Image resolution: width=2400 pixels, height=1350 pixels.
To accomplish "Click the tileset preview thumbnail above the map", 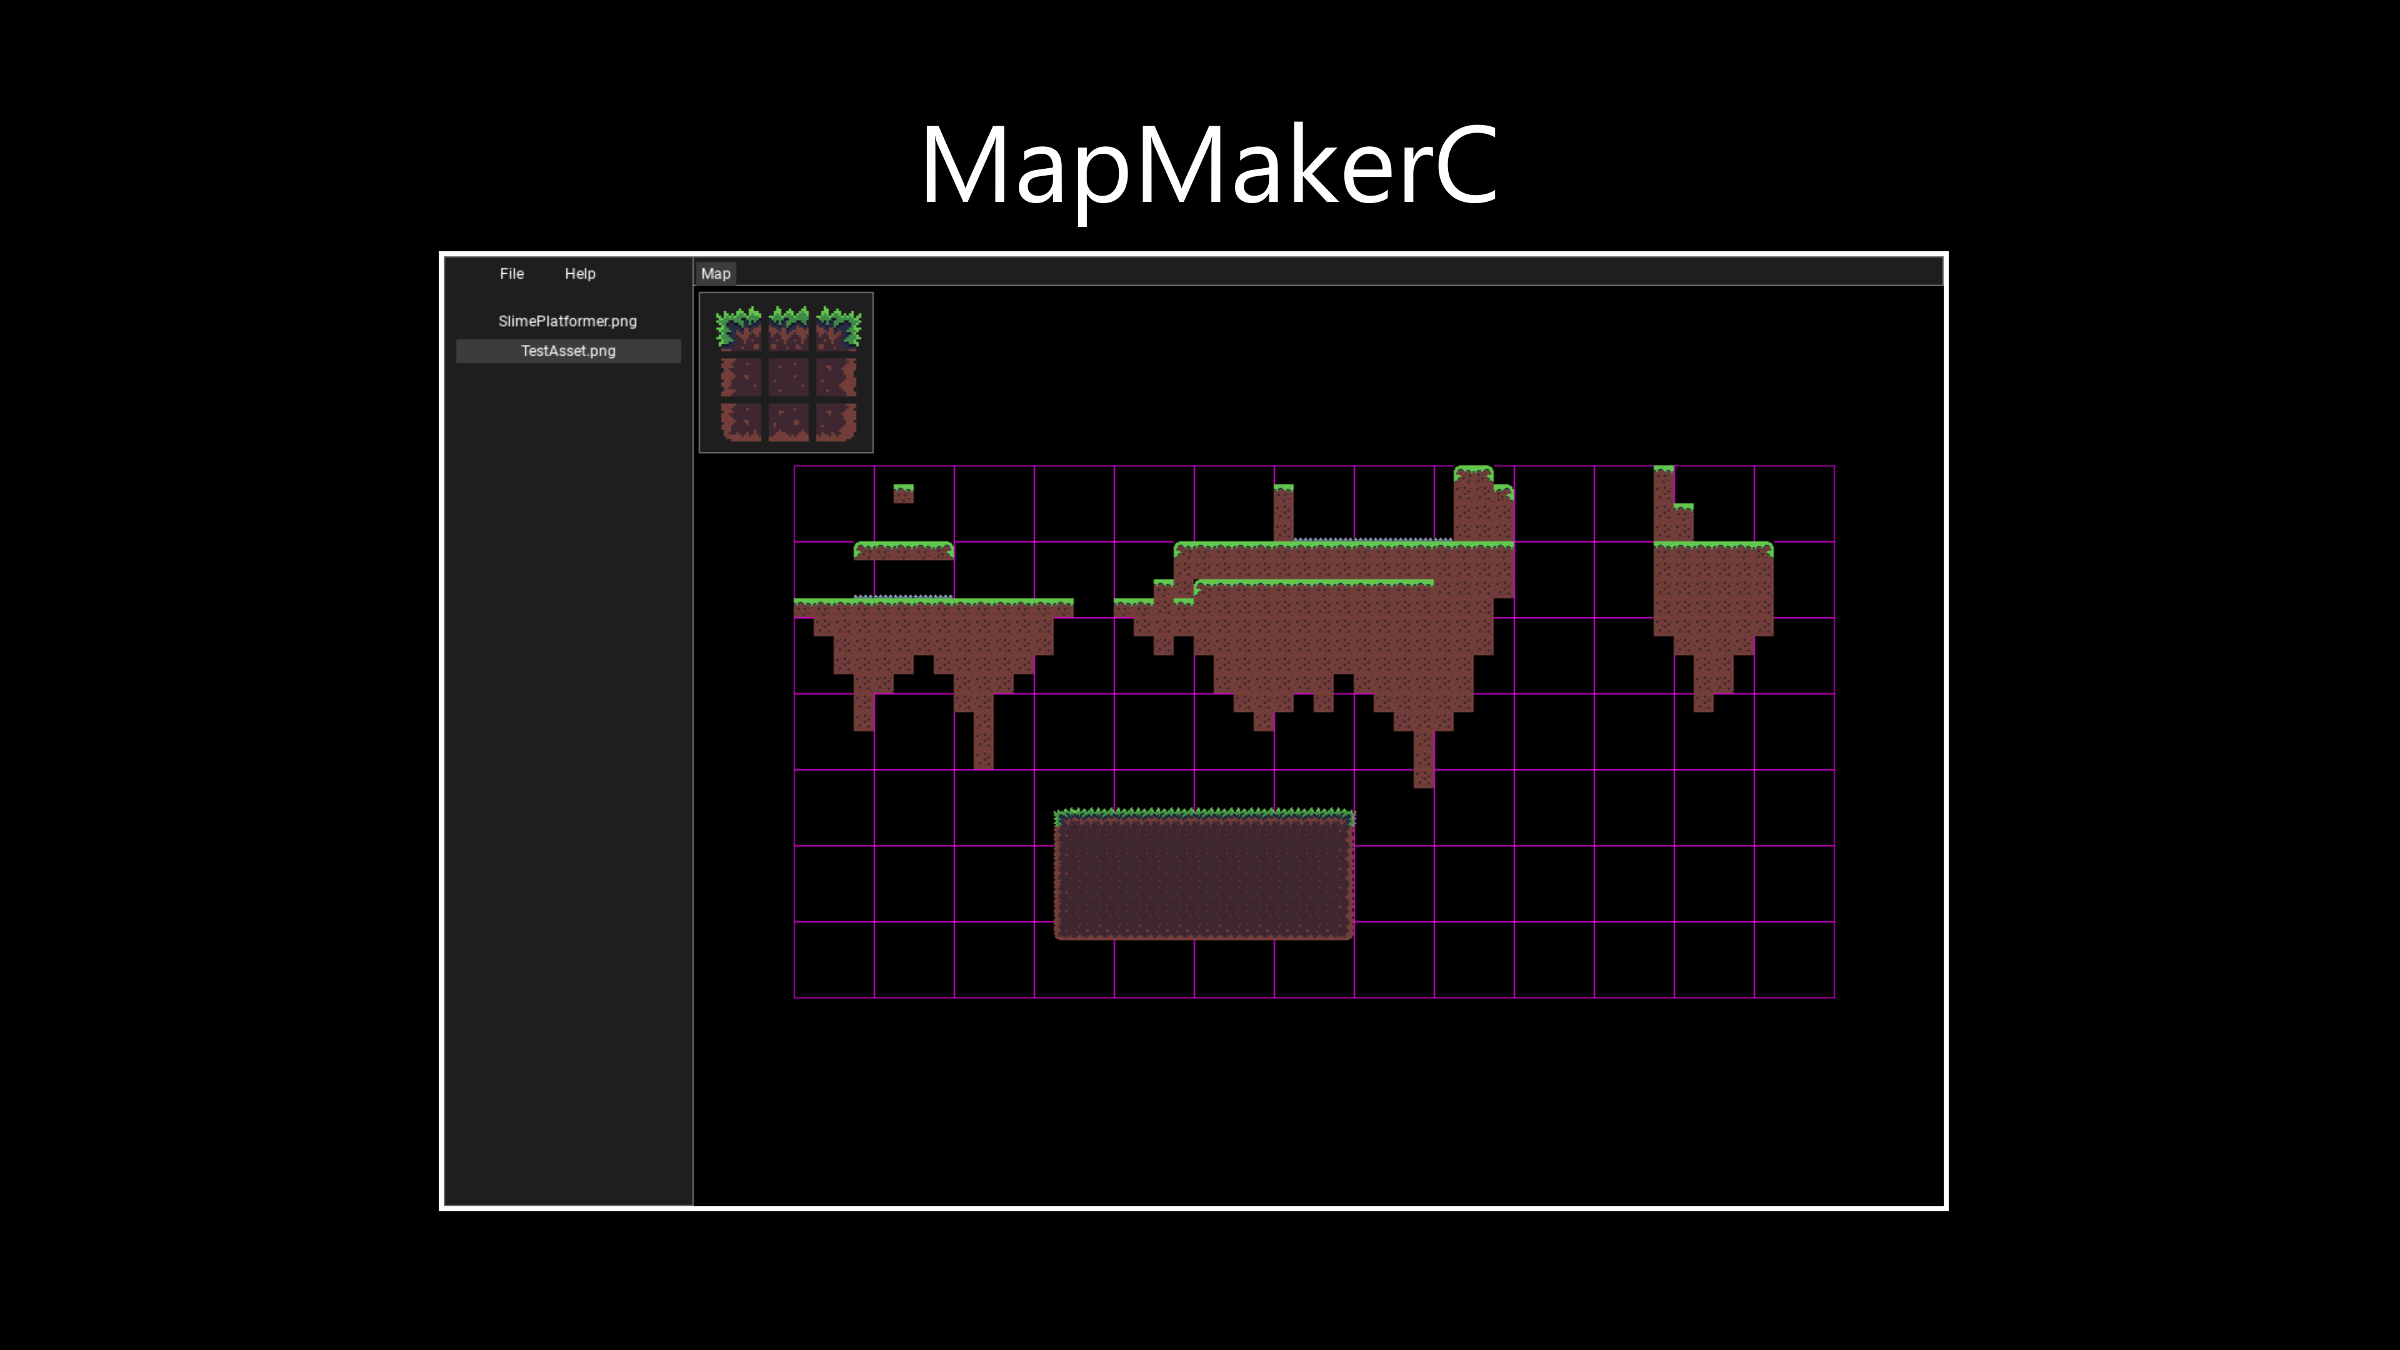I will point(786,372).
